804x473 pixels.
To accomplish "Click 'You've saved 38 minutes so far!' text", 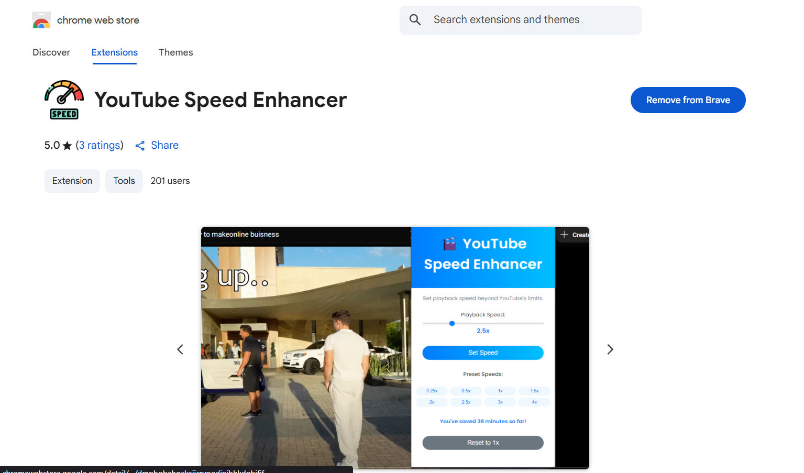I will [x=483, y=421].
